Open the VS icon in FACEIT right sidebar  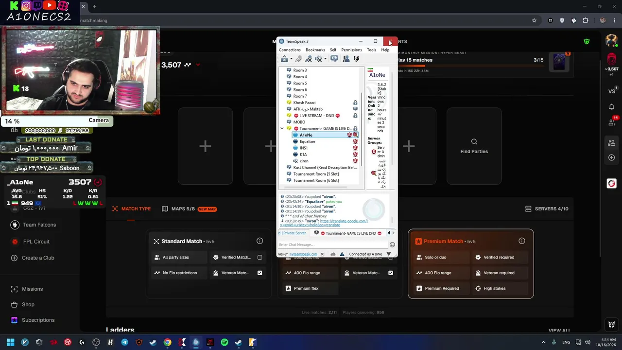(611, 91)
